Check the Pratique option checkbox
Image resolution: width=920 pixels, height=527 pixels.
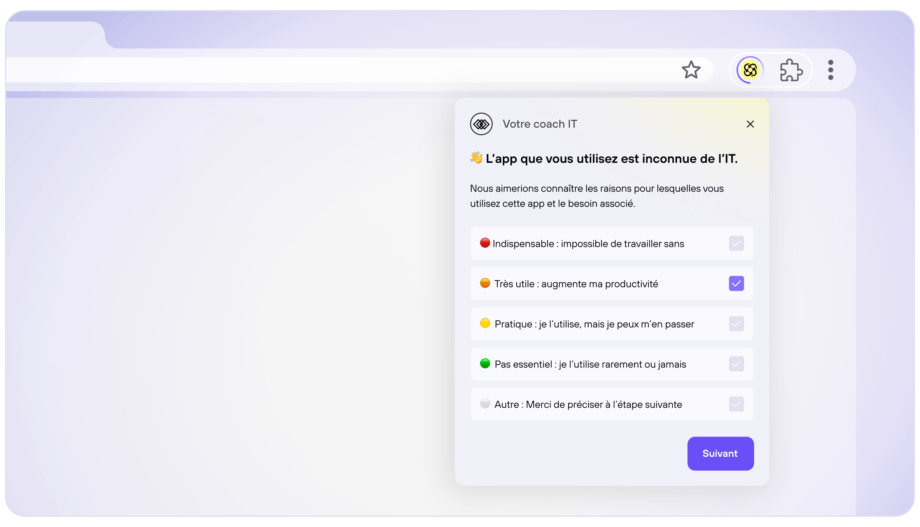(736, 323)
